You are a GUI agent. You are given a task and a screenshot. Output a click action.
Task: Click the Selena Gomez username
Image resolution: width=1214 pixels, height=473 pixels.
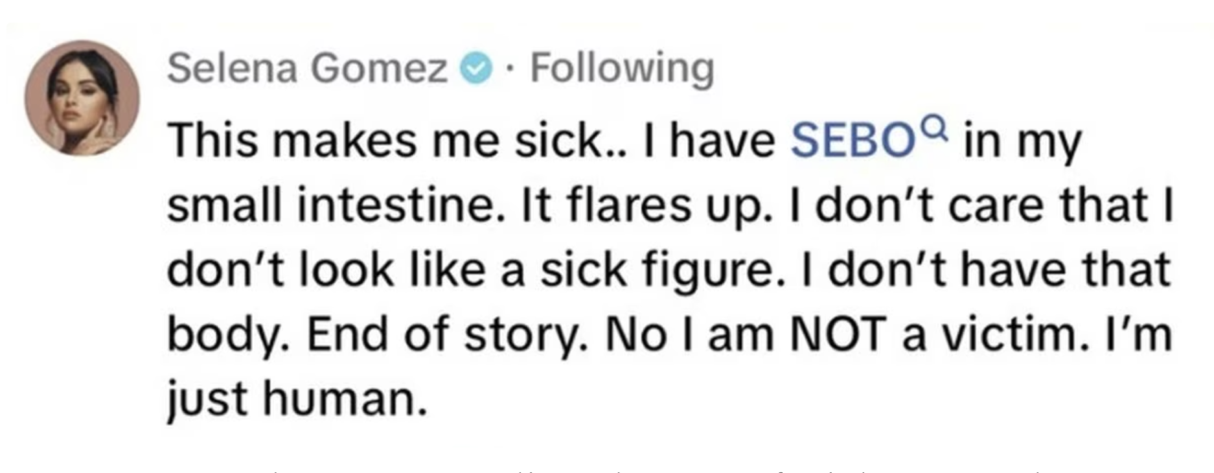coord(308,68)
